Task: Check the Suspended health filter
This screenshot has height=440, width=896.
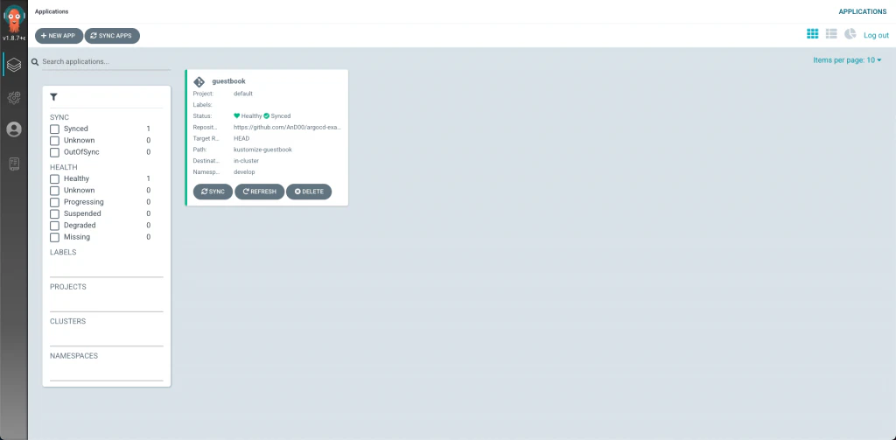Action: (55, 213)
